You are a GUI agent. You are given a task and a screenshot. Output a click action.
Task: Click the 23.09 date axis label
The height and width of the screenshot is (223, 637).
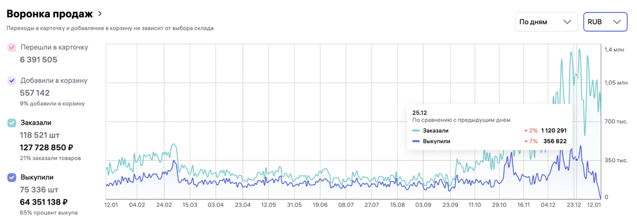point(451,205)
